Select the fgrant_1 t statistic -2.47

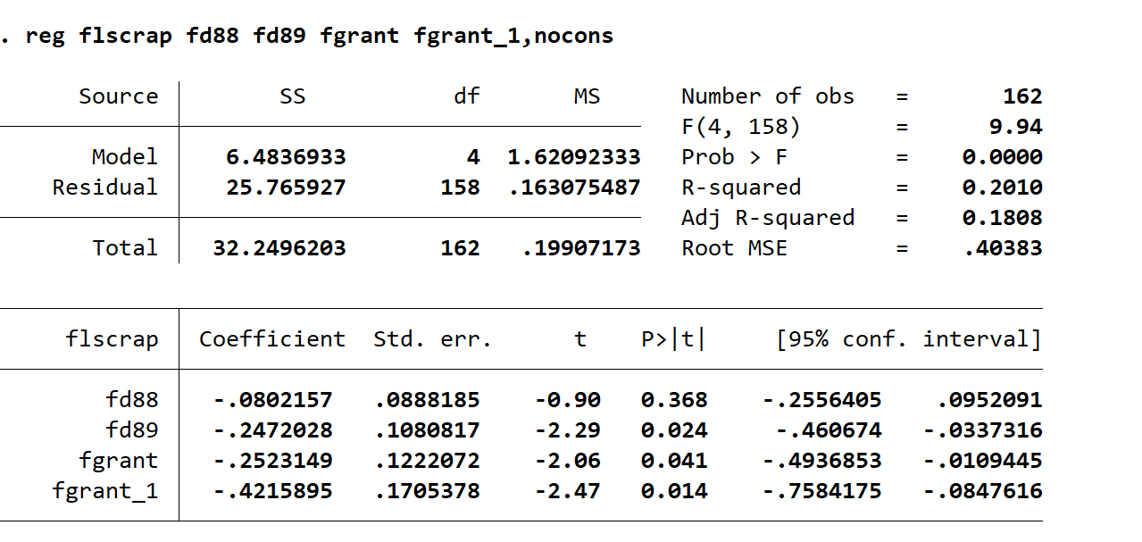[568, 491]
